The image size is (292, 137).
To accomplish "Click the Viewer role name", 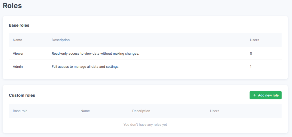I will click(18, 54).
